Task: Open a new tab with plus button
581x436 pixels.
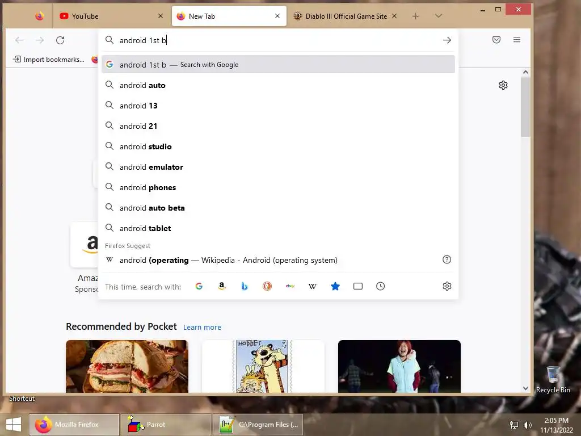Action: [x=415, y=16]
